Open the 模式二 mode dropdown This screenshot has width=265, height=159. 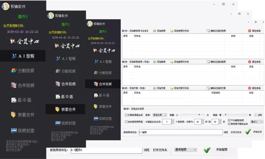pyautogui.click(x=257, y=122)
